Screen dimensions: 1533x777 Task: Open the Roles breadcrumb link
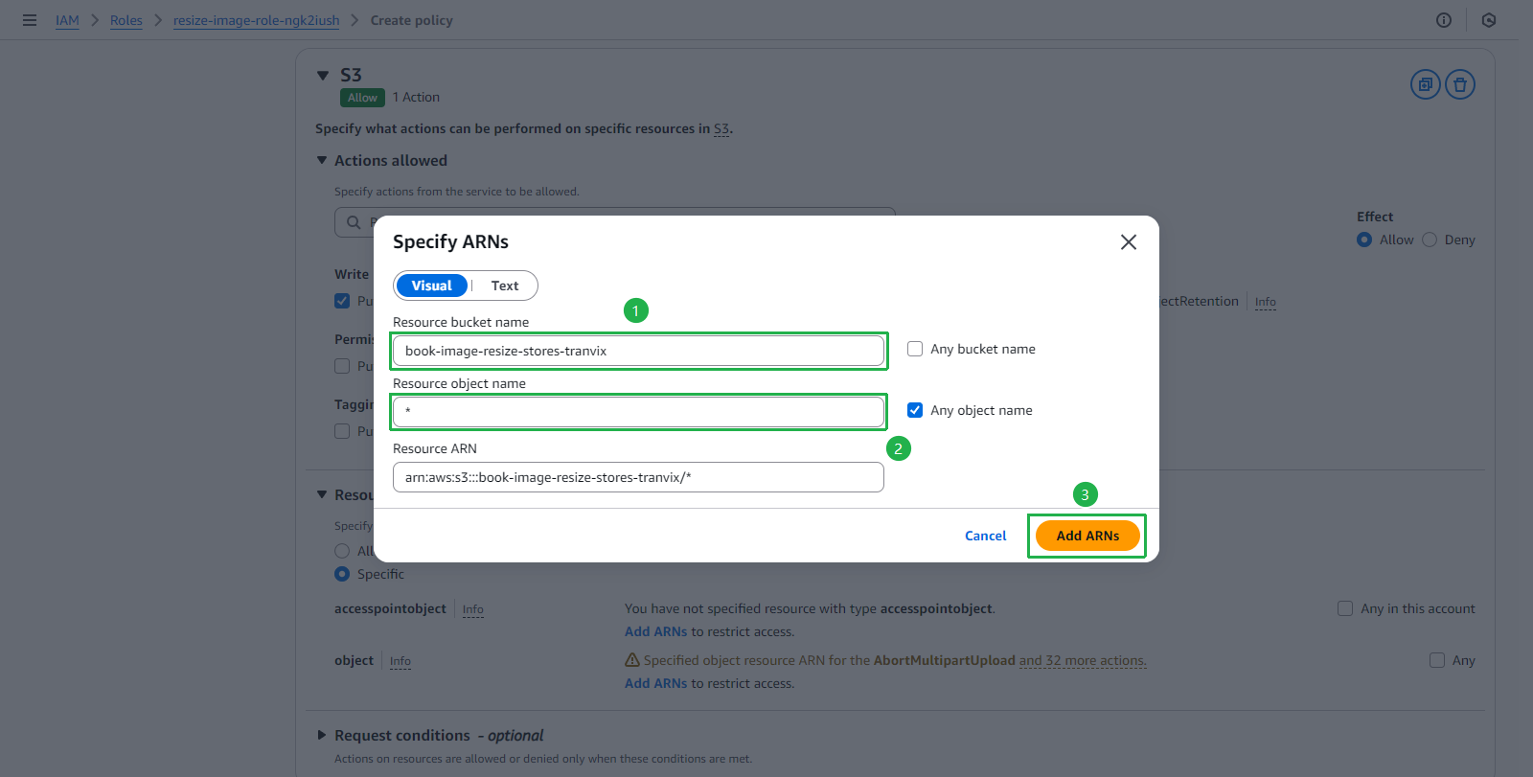[x=126, y=20]
